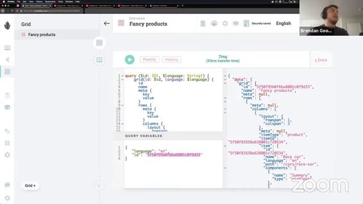Delete the grid with the trash icon

click(x=203, y=23)
